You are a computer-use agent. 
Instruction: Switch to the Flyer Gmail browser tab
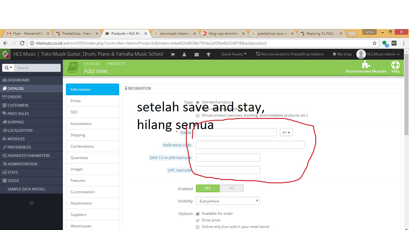pyautogui.click(x=28, y=34)
